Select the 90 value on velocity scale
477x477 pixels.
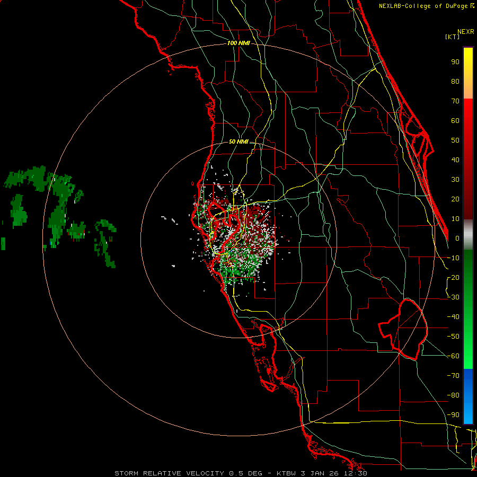(455, 62)
